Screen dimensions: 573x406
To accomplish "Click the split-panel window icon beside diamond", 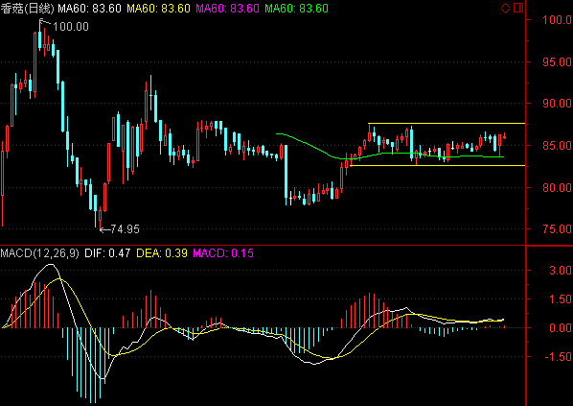I will pyautogui.click(x=518, y=8).
